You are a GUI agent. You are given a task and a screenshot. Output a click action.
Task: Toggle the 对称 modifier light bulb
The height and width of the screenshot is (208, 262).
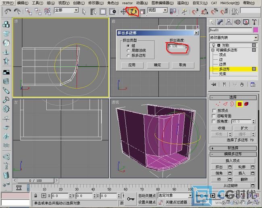214,45
